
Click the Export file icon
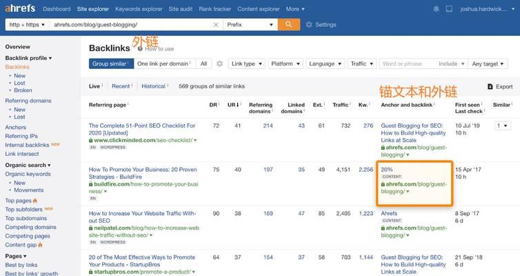click(490, 86)
